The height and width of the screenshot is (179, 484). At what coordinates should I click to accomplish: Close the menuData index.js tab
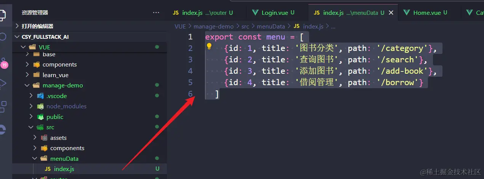point(391,13)
